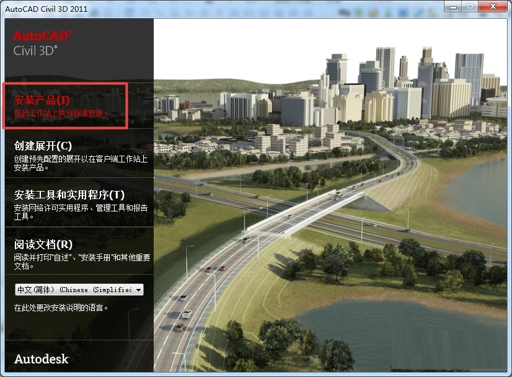
Task: Expand the 中文(简体) language dropdown
Action: [79, 290]
